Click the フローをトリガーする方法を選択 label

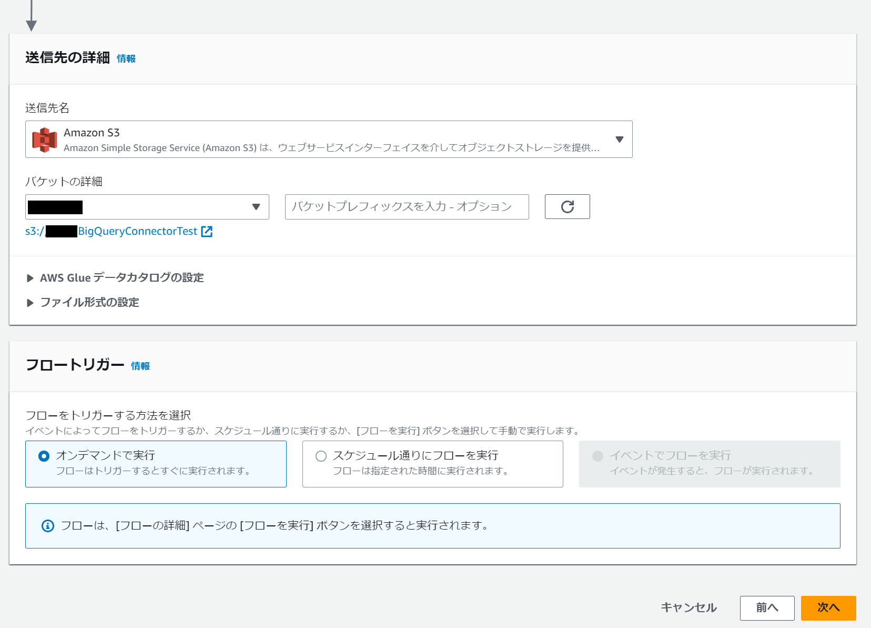(x=108, y=416)
